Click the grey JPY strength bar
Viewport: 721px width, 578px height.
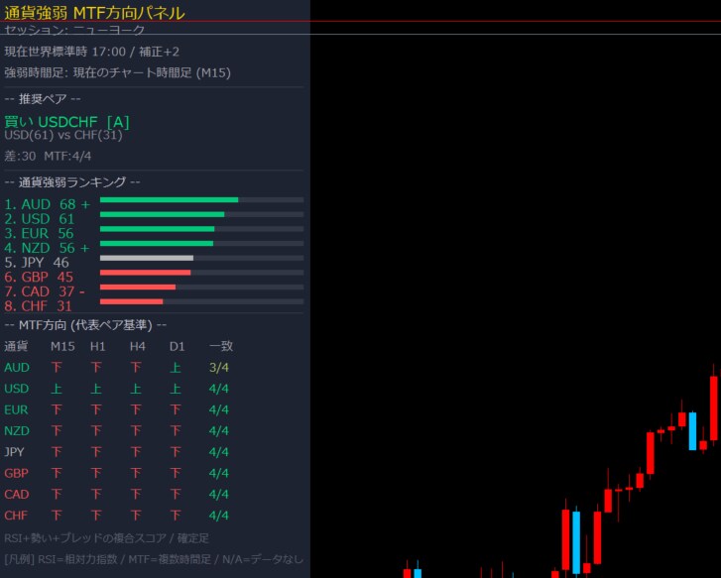(x=146, y=258)
